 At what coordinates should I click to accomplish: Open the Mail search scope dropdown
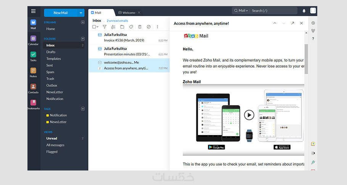(241, 10)
